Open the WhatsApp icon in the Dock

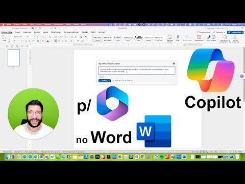[x=58, y=157]
